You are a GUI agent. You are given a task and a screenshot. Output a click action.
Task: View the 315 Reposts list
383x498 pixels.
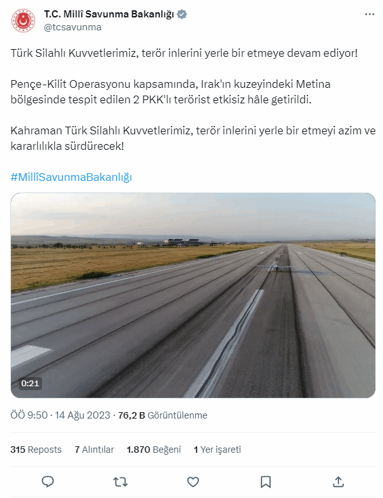(36, 450)
